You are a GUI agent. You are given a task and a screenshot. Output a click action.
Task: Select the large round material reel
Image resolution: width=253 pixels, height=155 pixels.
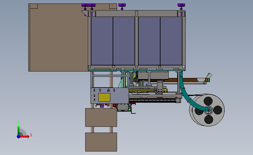[207, 110]
